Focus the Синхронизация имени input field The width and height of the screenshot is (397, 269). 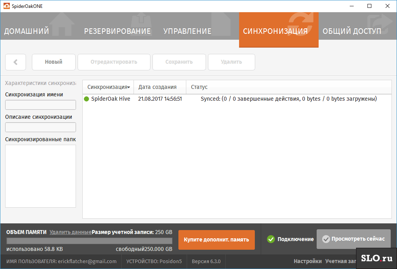click(41, 105)
